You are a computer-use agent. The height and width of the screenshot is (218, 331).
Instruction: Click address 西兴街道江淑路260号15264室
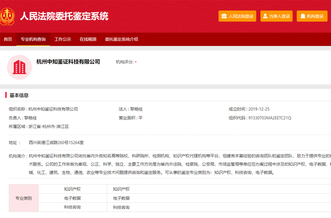click(x=56, y=143)
